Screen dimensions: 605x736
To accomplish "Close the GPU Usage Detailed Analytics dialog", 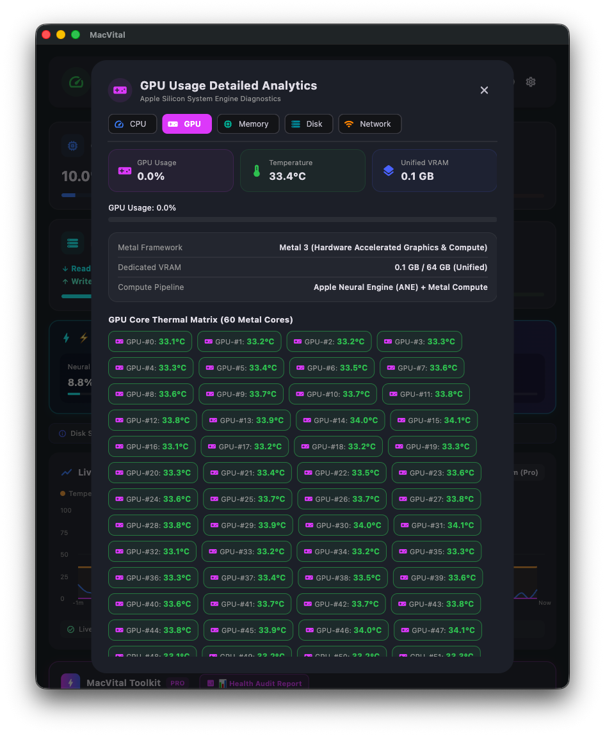I will click(484, 90).
